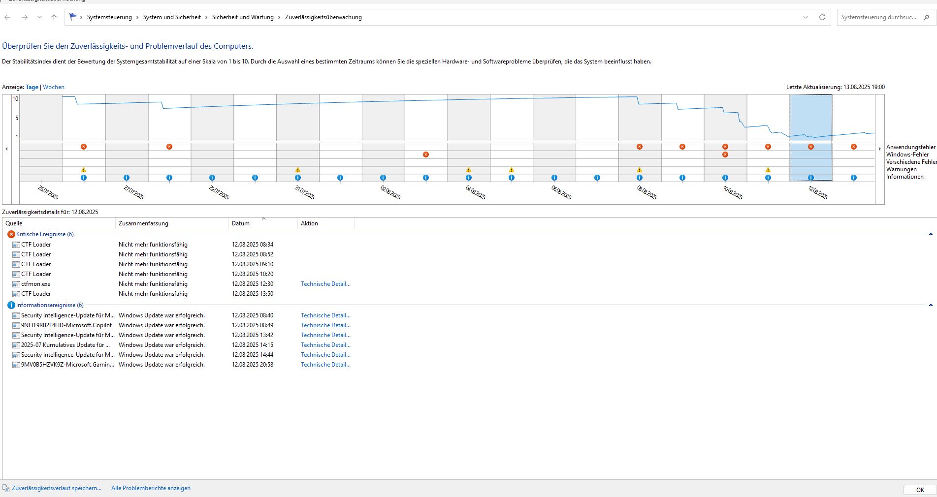Move the chart to later dates with right arrow
The height and width of the screenshot is (497, 937).
point(879,149)
